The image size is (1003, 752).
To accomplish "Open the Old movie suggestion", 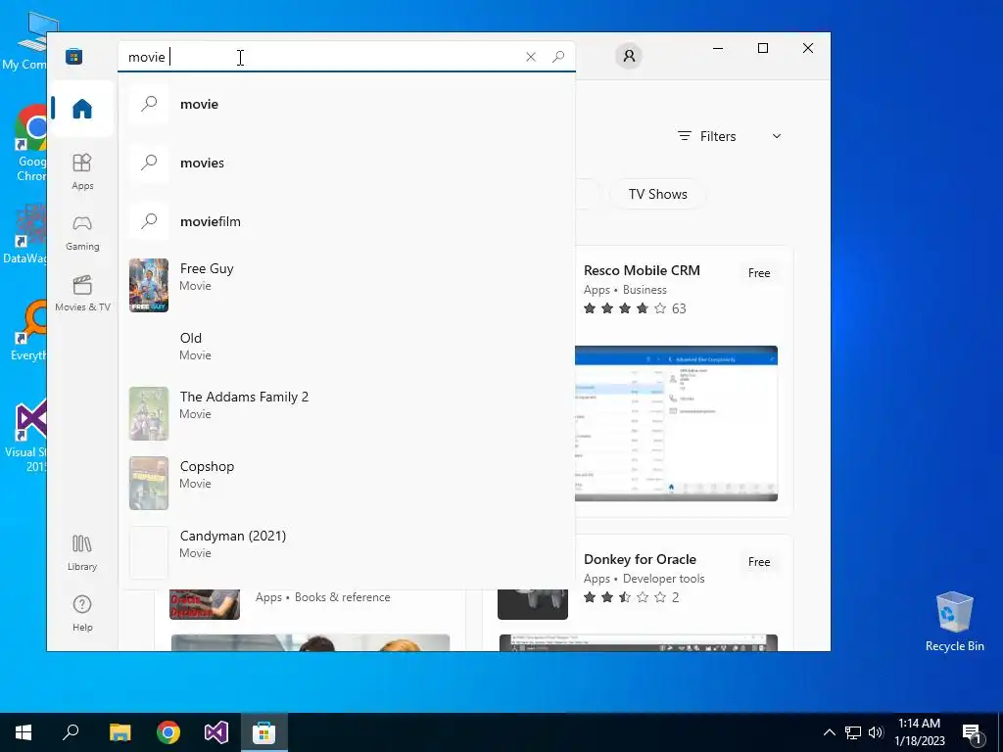I will click(x=346, y=346).
